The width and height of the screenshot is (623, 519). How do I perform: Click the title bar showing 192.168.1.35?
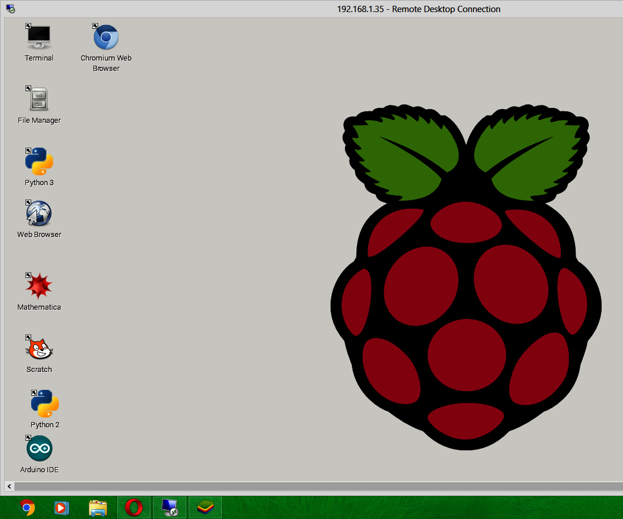point(418,9)
